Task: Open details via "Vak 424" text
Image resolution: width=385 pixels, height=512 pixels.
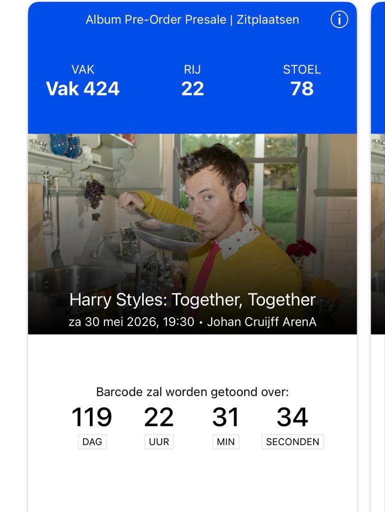Action: point(83,88)
